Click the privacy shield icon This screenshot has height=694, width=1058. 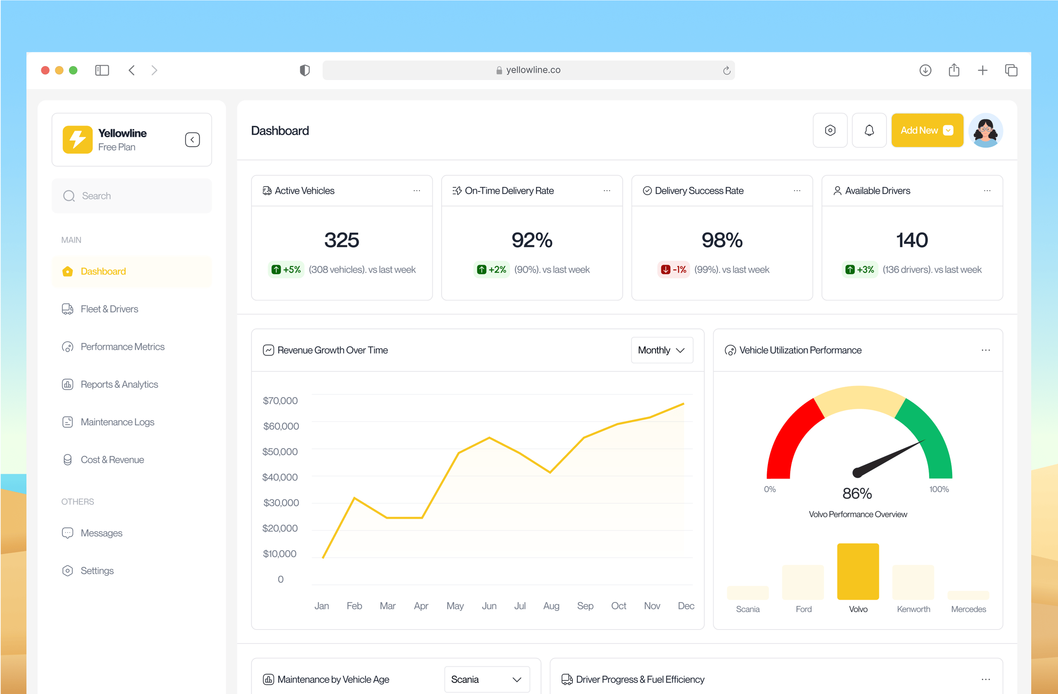point(305,70)
